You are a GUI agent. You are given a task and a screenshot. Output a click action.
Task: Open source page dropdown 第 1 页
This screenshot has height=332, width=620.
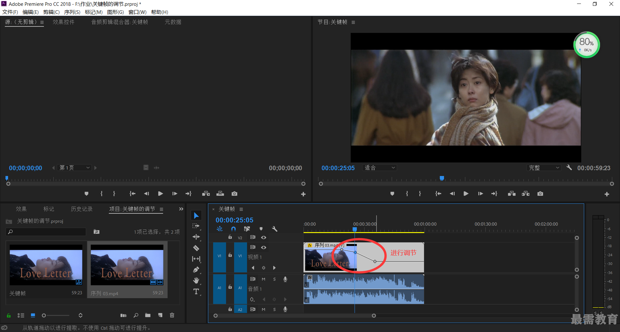[x=75, y=168]
